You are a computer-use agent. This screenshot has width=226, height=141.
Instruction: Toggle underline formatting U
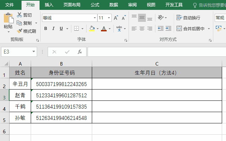tap(61, 29)
